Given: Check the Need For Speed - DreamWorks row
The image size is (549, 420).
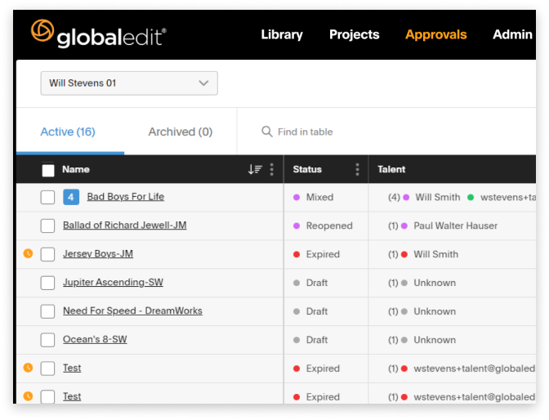Looking at the screenshot, I should 47,311.
